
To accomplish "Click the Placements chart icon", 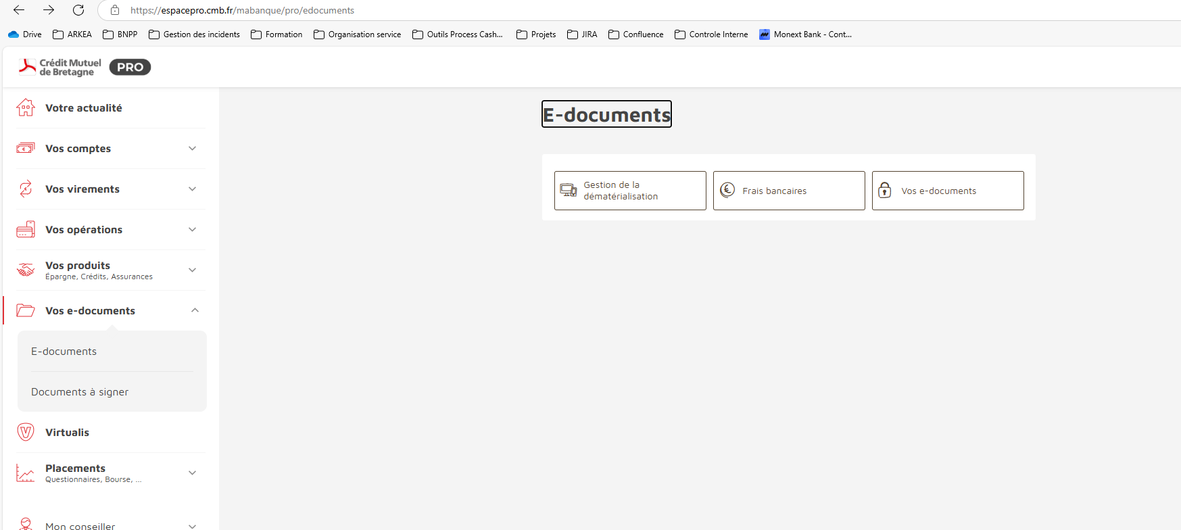I will (x=26, y=473).
